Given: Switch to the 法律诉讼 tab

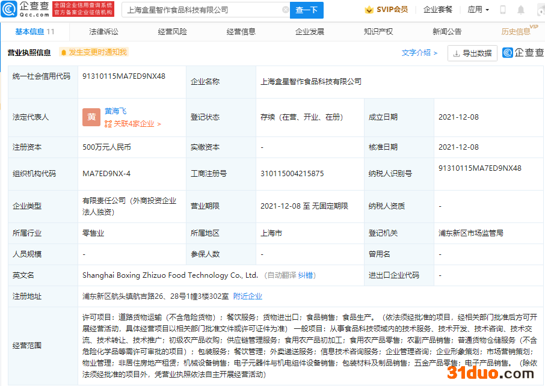Looking at the screenshot, I should pos(103,32).
